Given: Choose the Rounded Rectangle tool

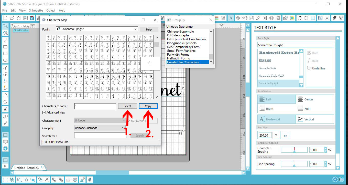Looking at the screenshot, I should 5,54.
